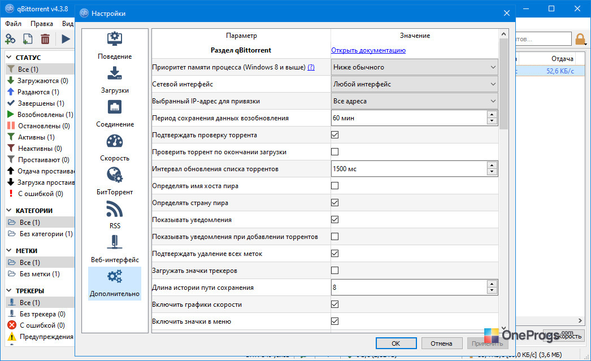Click the add torrent link toolbar icon
591x361 pixels.
pyautogui.click(x=10, y=39)
